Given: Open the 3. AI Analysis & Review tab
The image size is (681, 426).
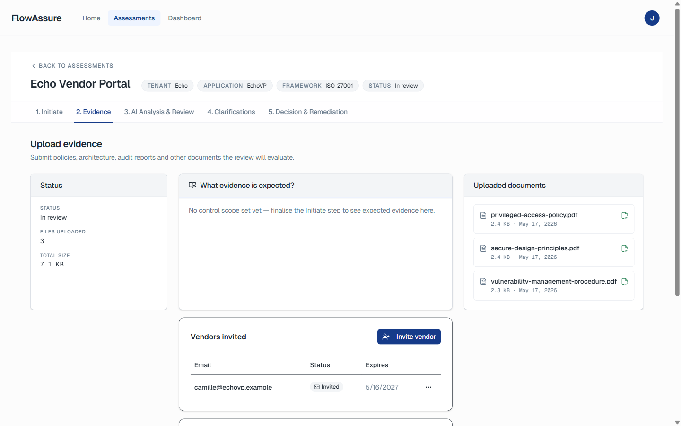Looking at the screenshot, I should 159,112.
